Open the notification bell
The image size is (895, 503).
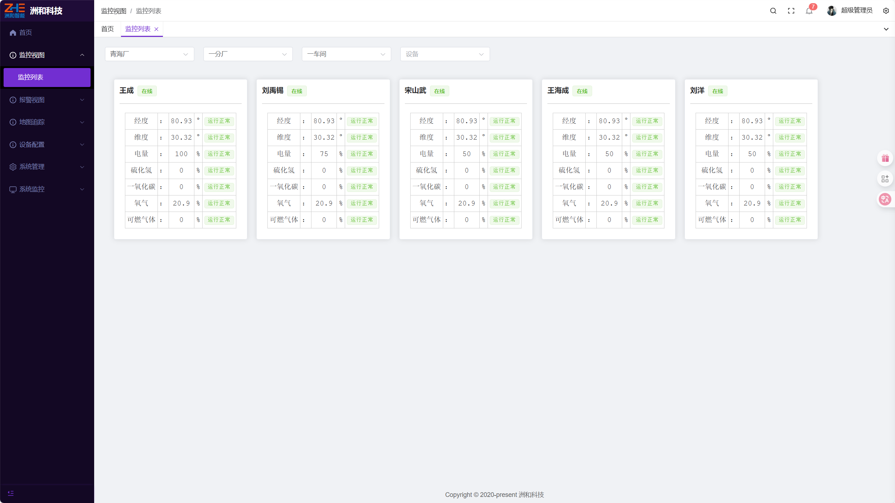(809, 11)
